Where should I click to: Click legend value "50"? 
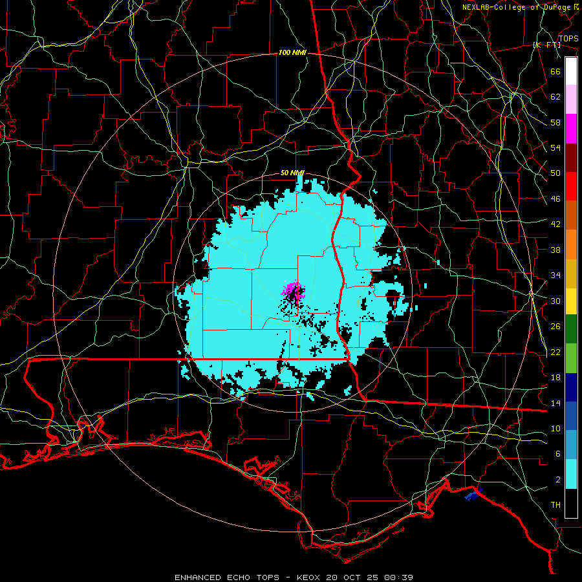555,173
